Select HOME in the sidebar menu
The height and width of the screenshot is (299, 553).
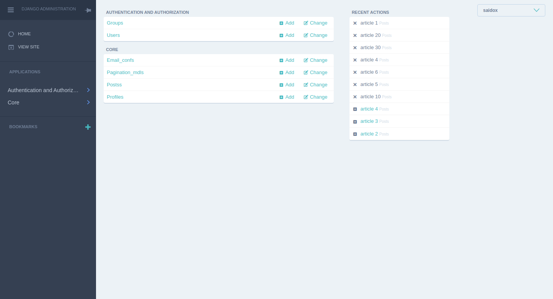[x=25, y=34]
